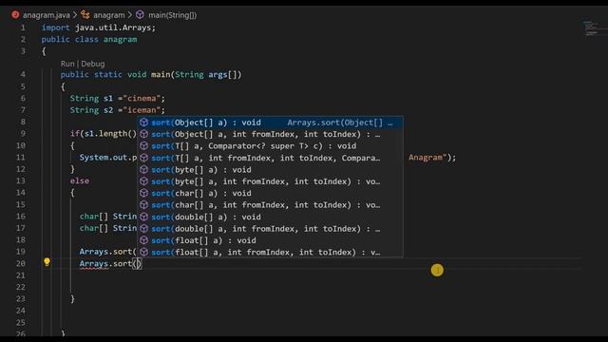Click 'java.util.Arrays' on line 1
The width and height of the screenshot is (608, 342).
pyautogui.click(x=113, y=28)
